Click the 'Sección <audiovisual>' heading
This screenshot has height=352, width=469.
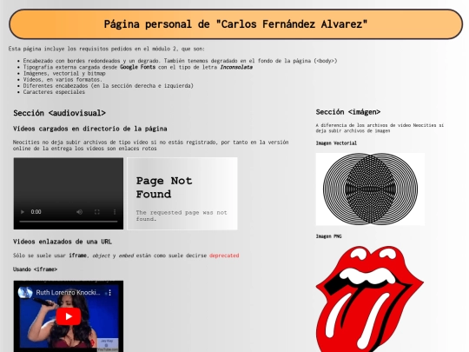59,113
